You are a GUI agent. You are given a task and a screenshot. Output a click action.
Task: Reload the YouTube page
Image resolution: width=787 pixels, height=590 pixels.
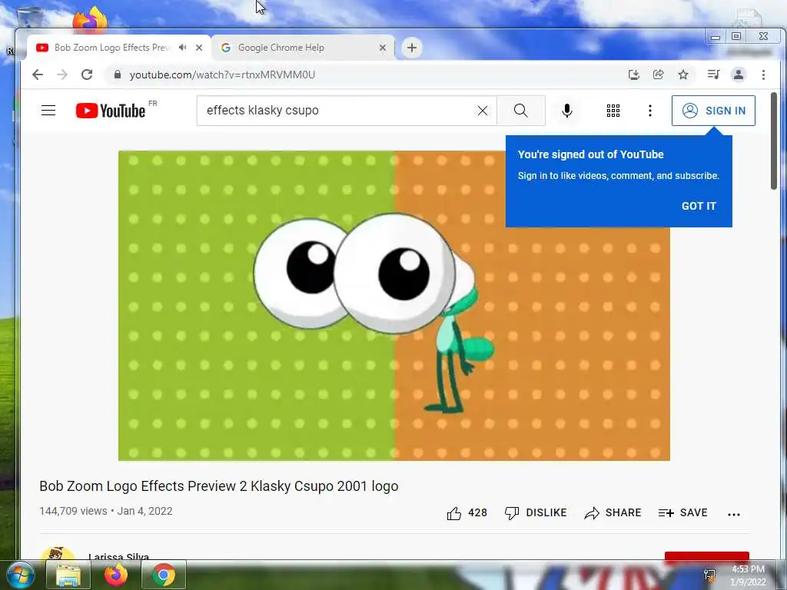tap(87, 75)
